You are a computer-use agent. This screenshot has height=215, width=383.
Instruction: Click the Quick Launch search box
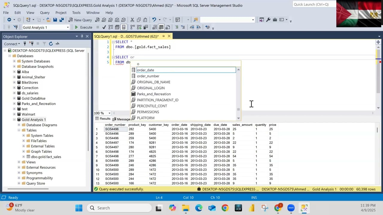tap(314, 4)
